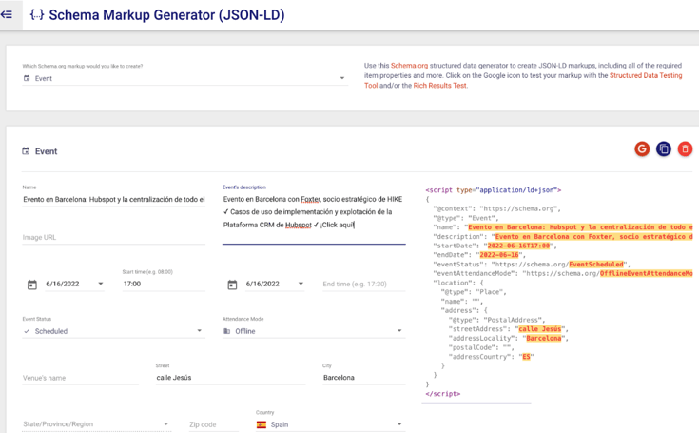The image size is (699, 433).
Task: Click the Zip code field
Action: coord(214,424)
